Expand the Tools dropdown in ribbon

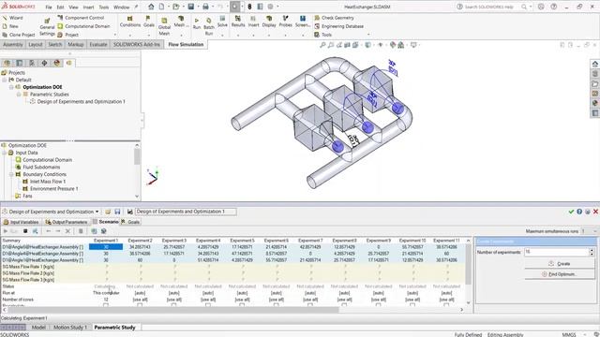pyautogui.click(x=367, y=35)
